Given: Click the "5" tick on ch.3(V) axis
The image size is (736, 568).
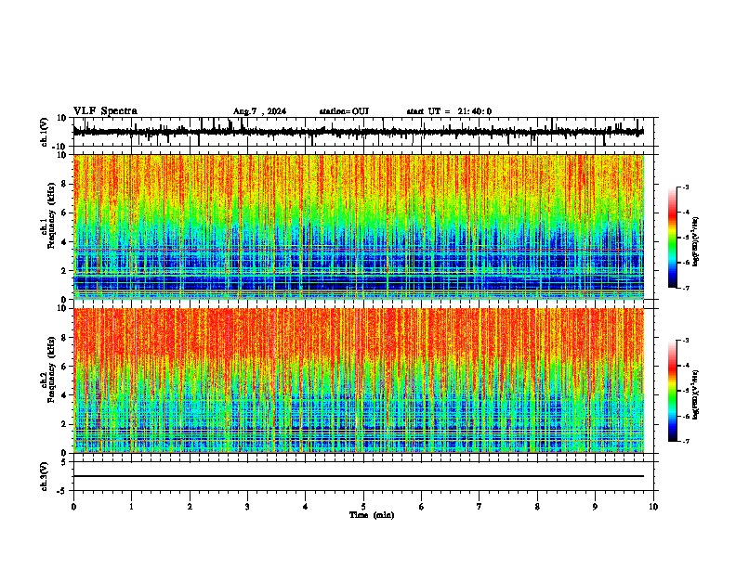Looking at the screenshot, I should 64,462.
